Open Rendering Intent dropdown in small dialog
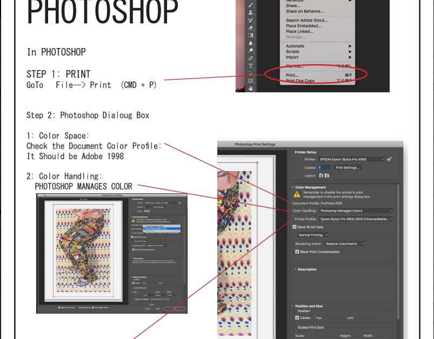The image size is (434, 339). tap(157, 246)
